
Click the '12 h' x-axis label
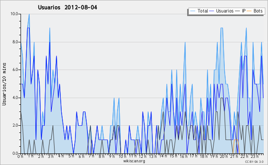[143, 157]
